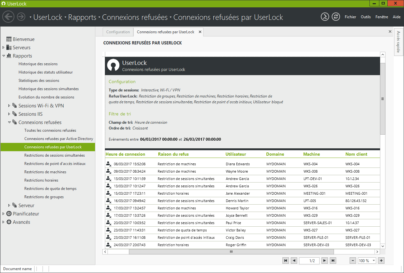The height and width of the screenshot is (273, 404).
Task: Click user-denied icon in Paul Price row
Action: point(108,223)
